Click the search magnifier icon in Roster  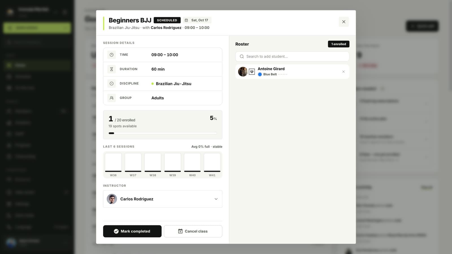coord(242,56)
